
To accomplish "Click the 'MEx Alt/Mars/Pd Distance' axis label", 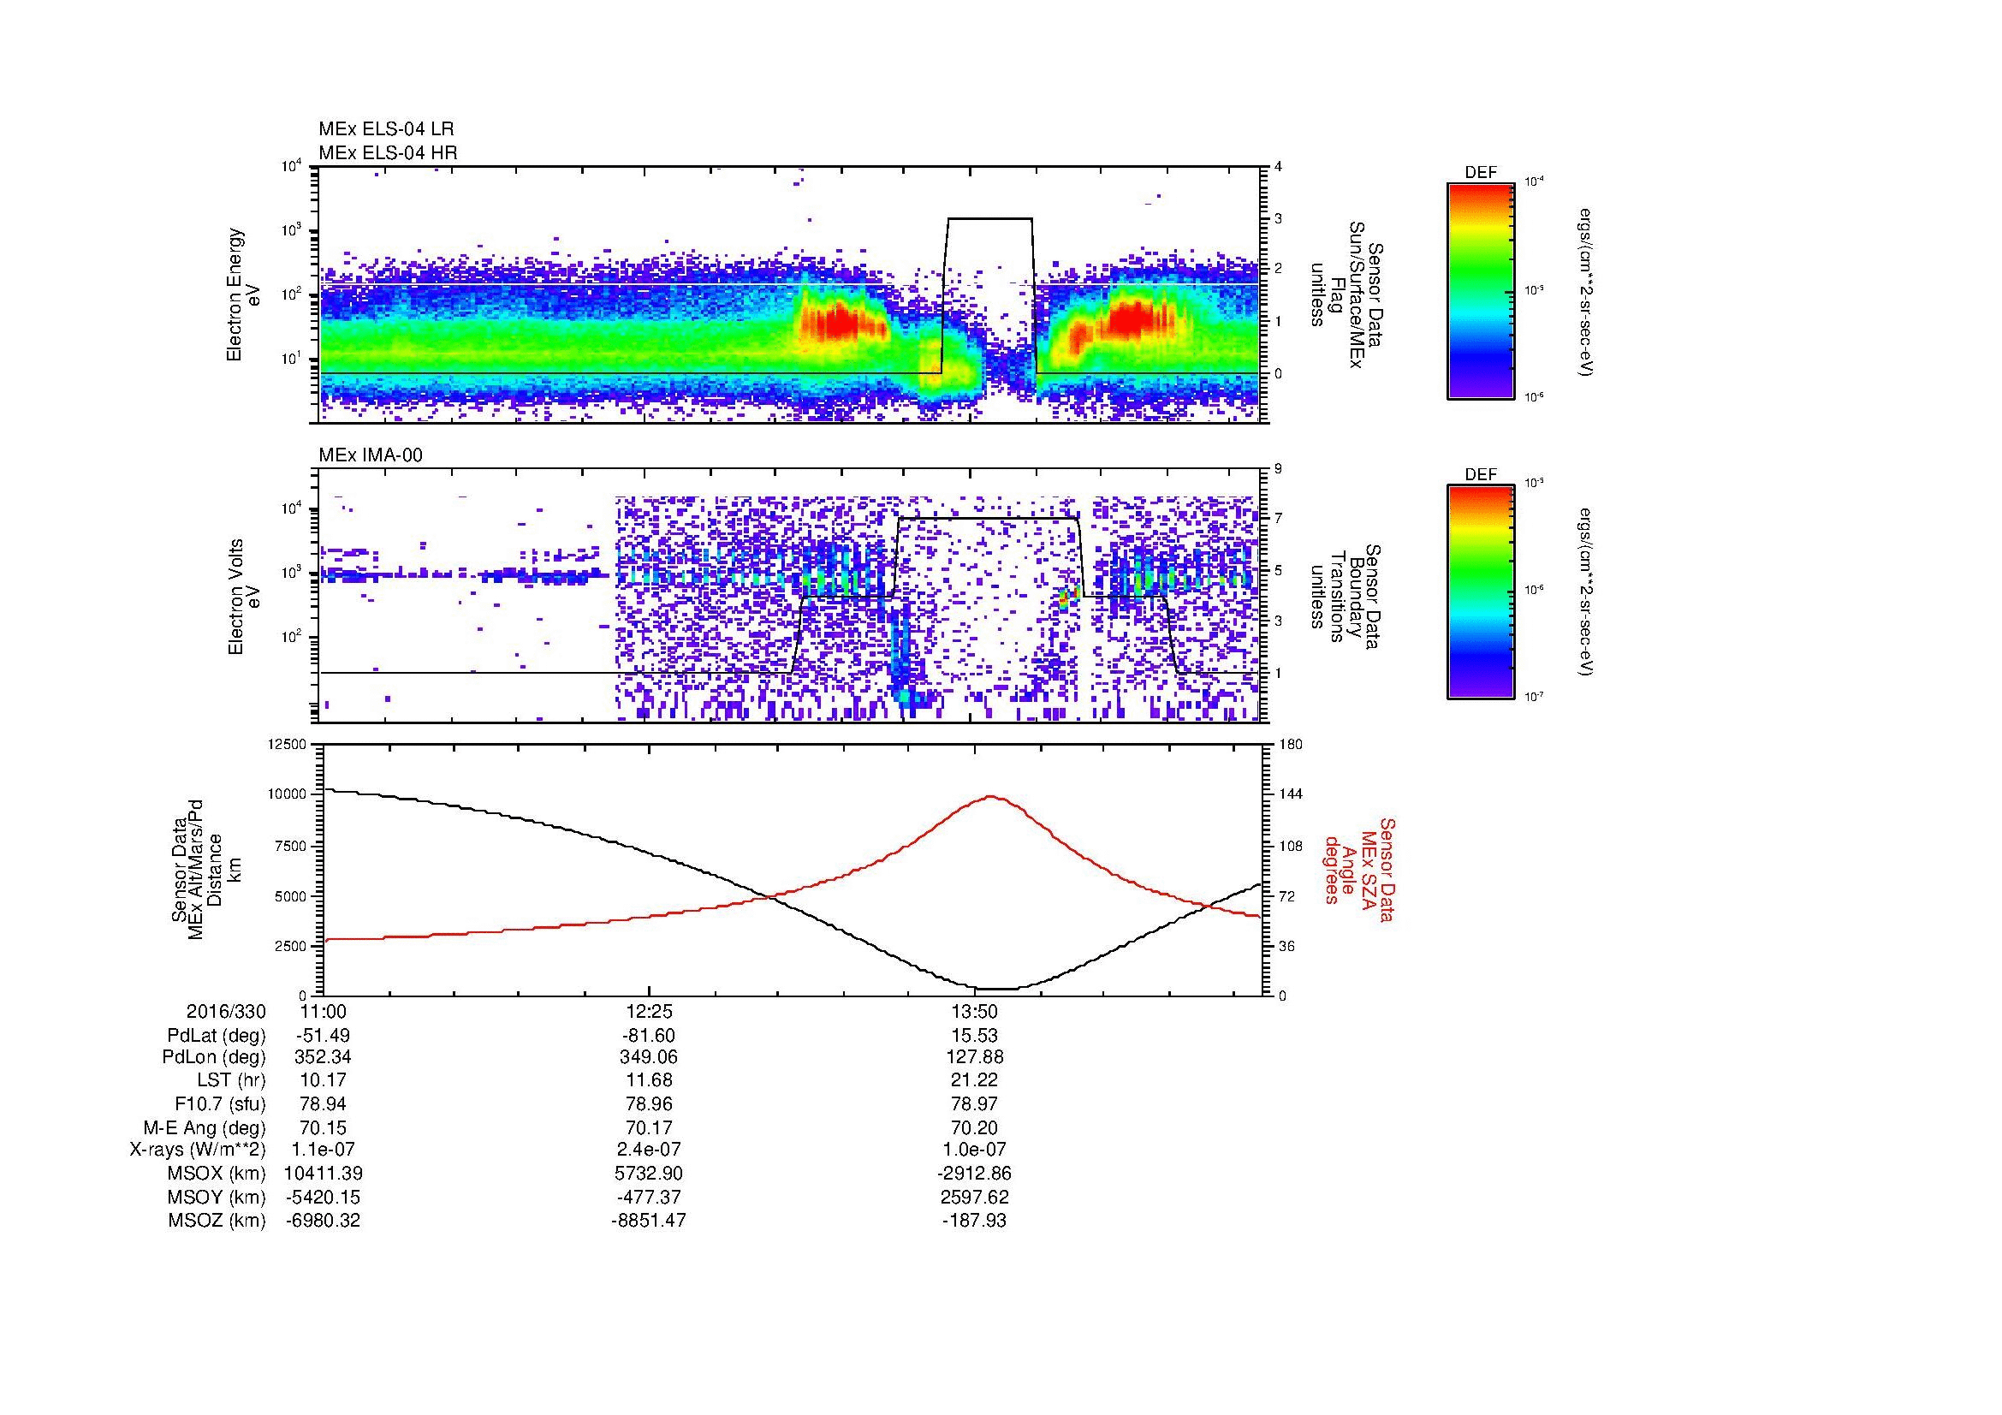I will coord(206,869).
